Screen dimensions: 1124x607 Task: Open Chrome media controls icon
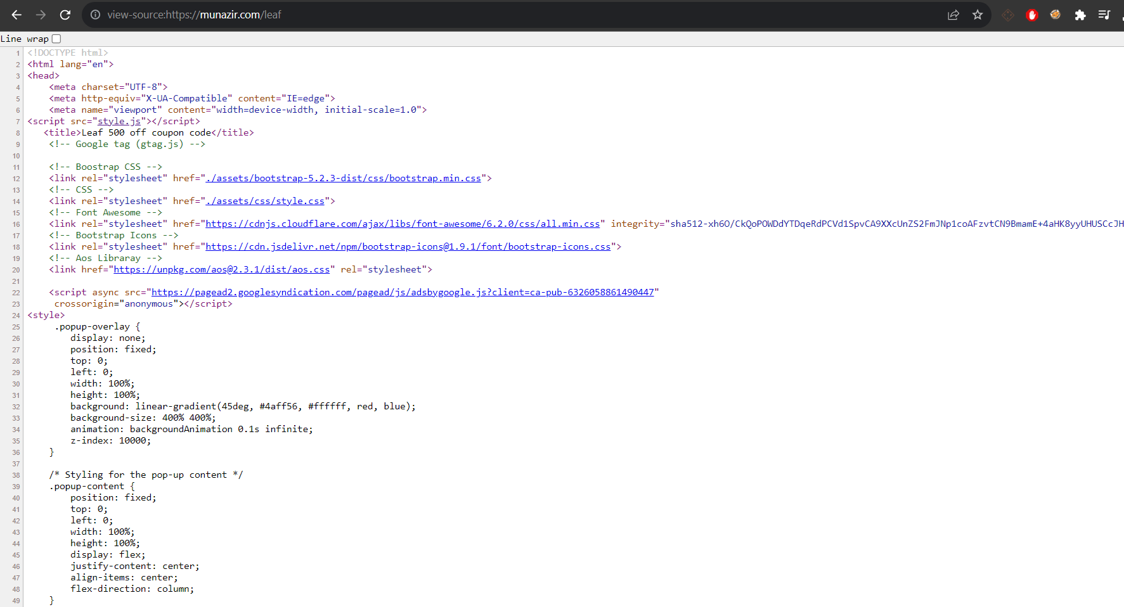pyautogui.click(x=1104, y=15)
